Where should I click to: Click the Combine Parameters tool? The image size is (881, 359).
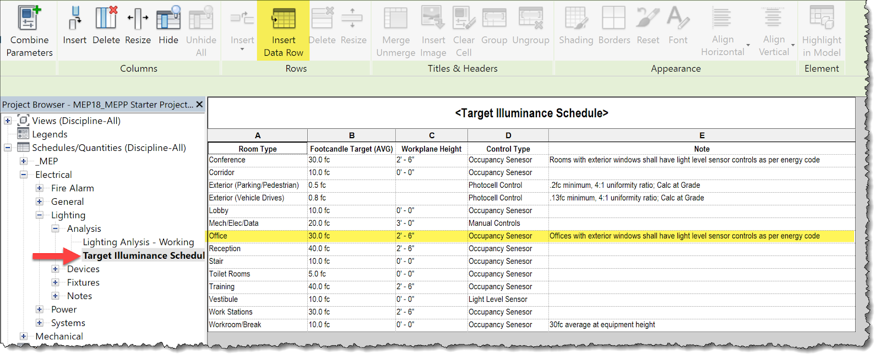pyautogui.click(x=29, y=31)
